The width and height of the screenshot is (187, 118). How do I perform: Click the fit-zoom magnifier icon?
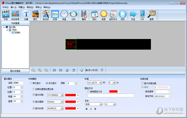coord(33,70)
